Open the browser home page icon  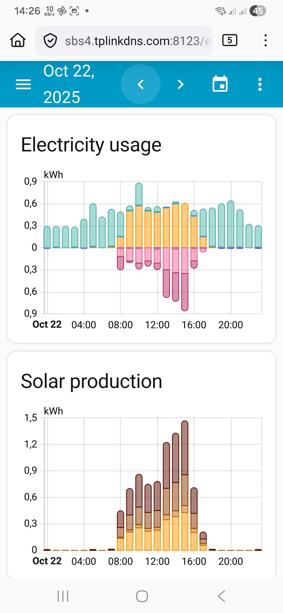(18, 40)
